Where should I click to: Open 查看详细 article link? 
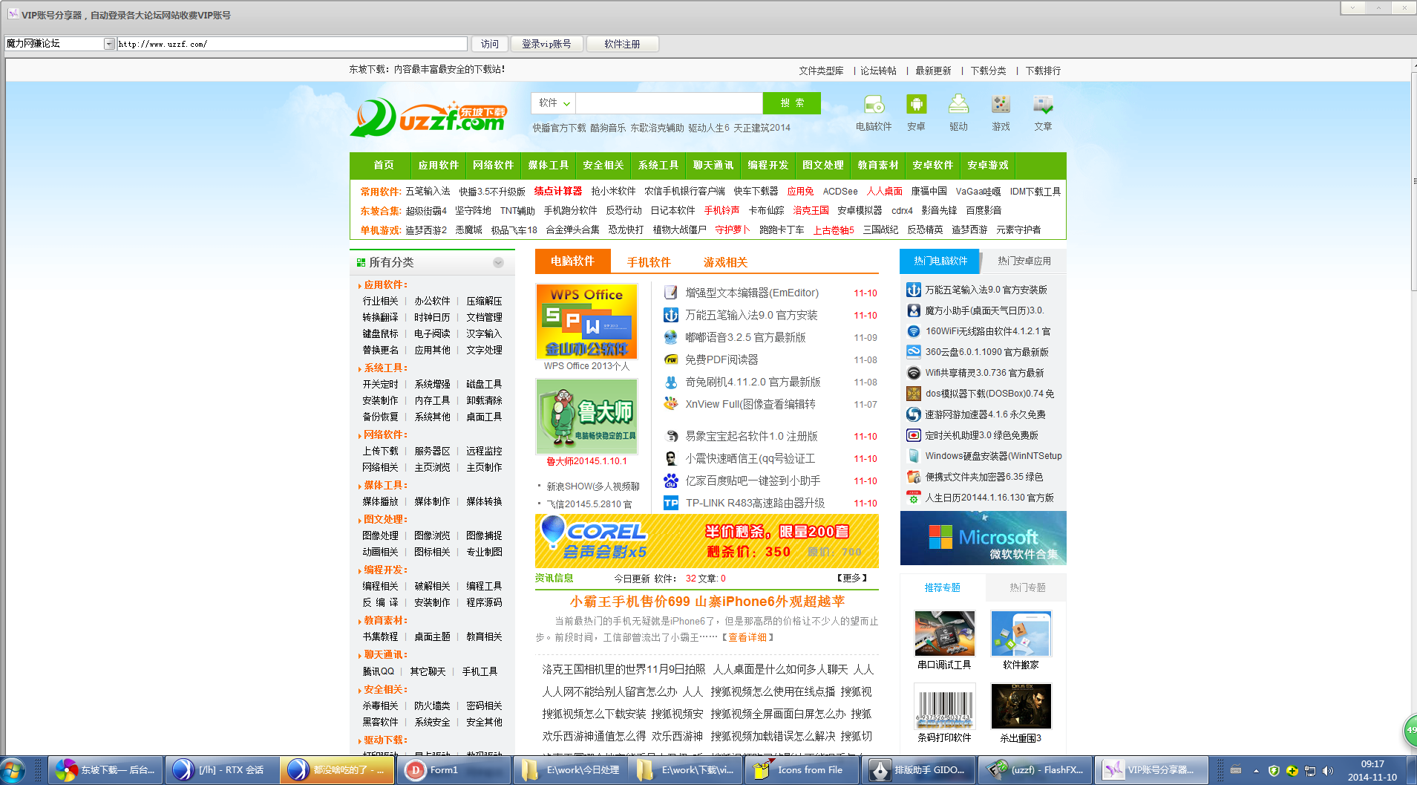tap(747, 637)
